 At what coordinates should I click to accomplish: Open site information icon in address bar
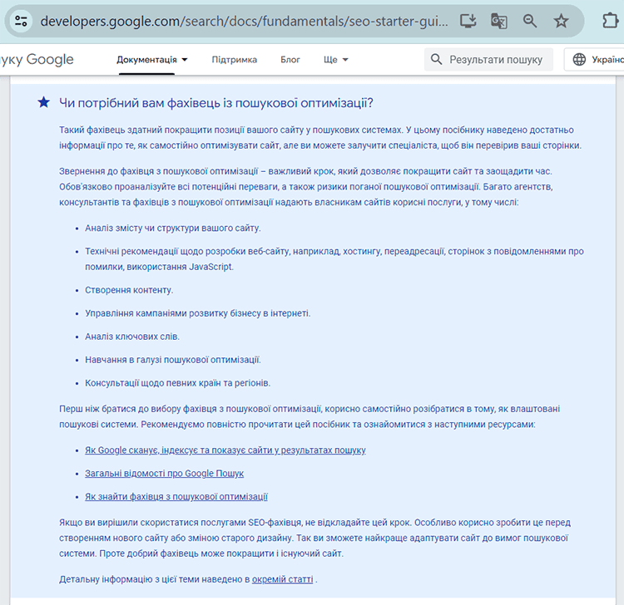21,21
